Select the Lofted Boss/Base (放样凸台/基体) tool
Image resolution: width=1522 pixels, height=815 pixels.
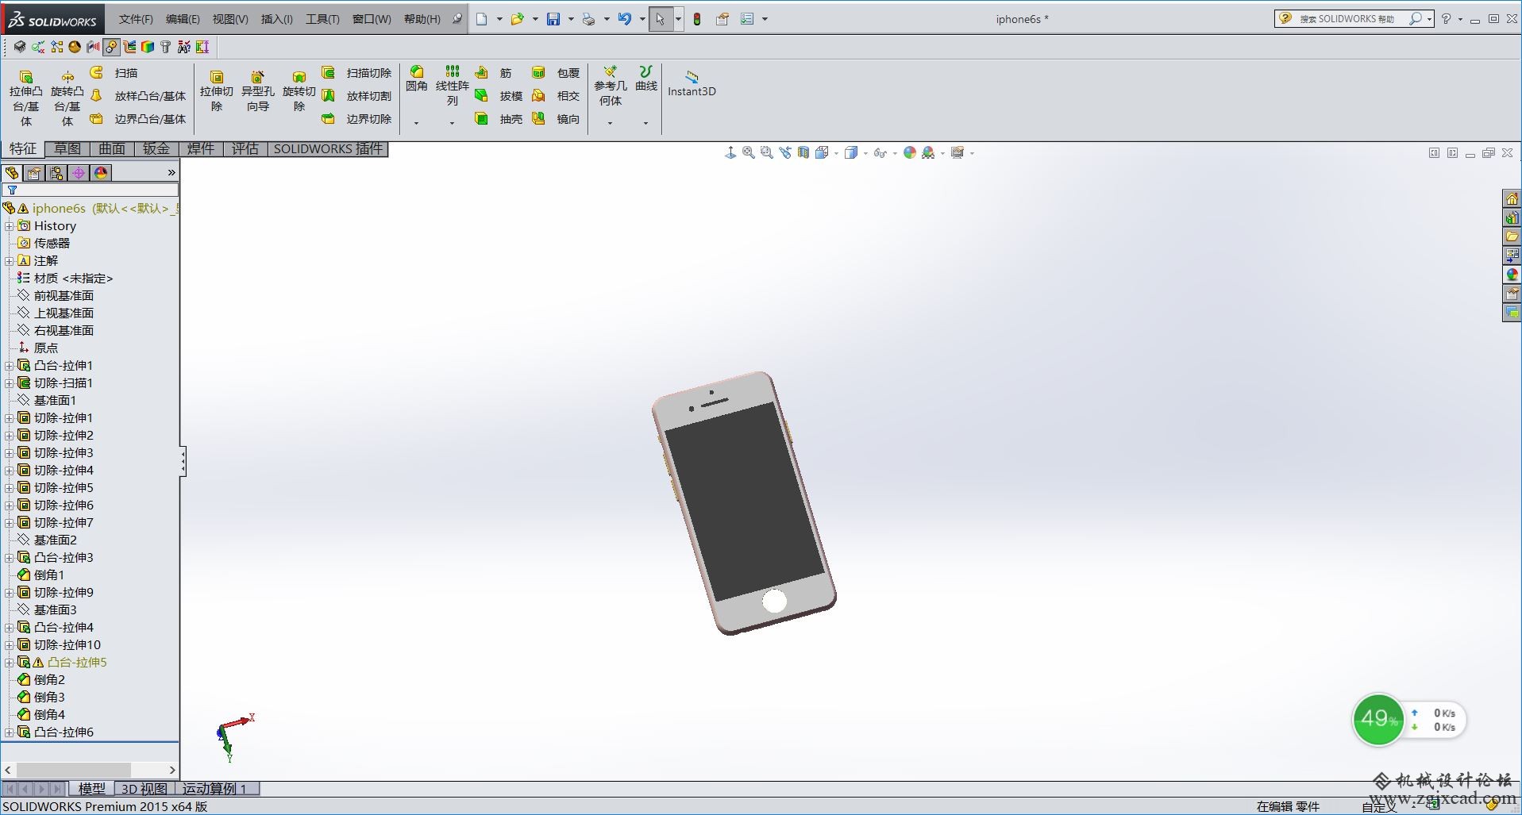point(138,96)
